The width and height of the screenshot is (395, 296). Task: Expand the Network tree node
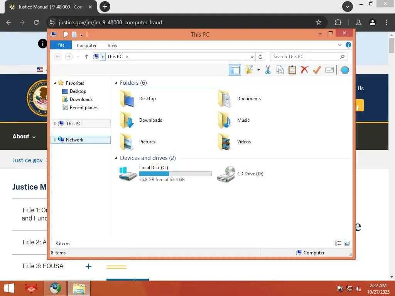tap(55, 140)
